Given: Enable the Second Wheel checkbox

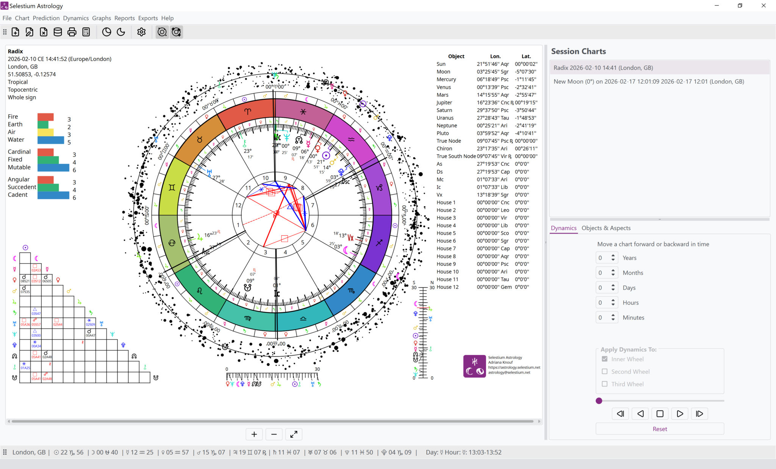Looking at the screenshot, I should (604, 371).
